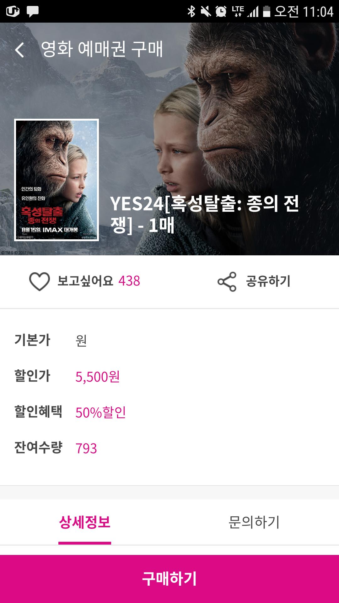The width and height of the screenshot is (339, 603).
Task: Tap the 구매하기 purchase button
Action: (169, 579)
